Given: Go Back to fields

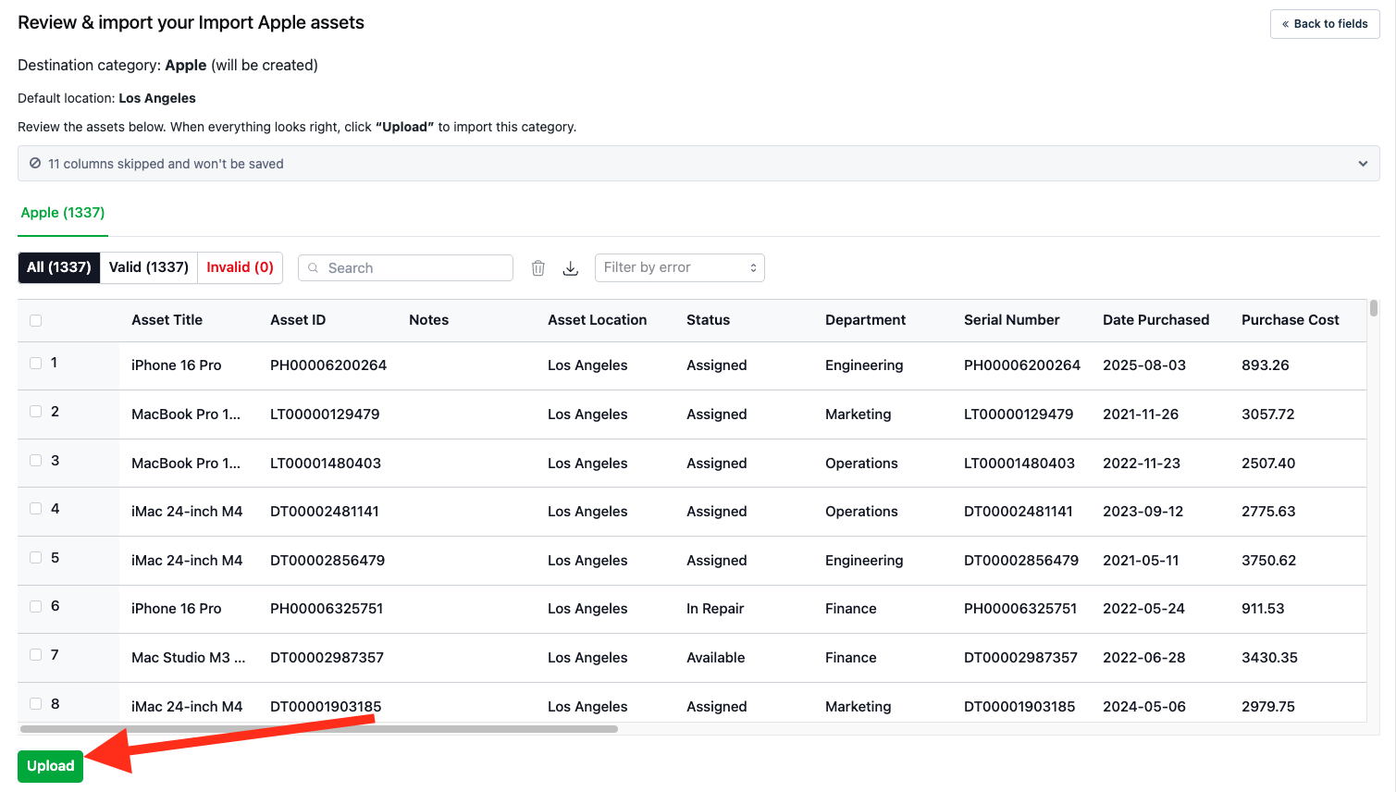Looking at the screenshot, I should coord(1325,24).
